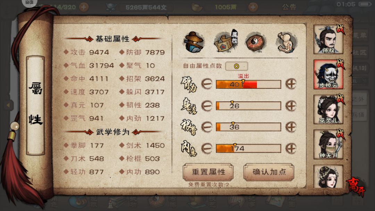Click the 臂力 attribute bar
The height and width of the screenshot is (211, 375).
pos(249,84)
